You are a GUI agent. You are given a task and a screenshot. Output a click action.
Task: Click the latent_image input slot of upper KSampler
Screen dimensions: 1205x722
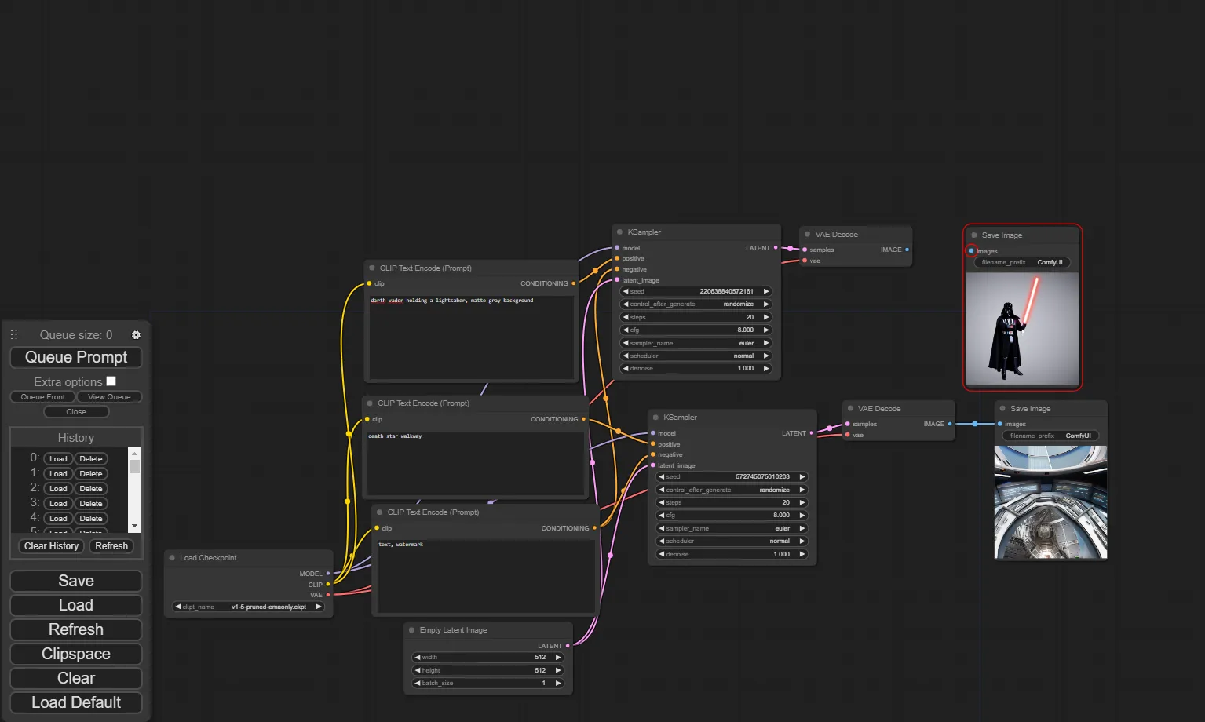617,280
